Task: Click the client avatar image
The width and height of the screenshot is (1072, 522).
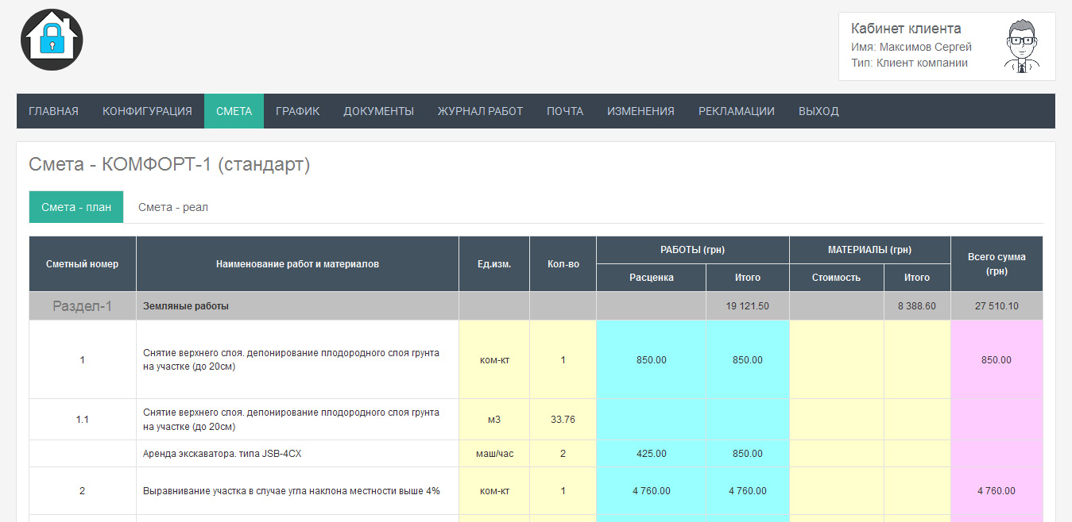Action: coord(1021,47)
